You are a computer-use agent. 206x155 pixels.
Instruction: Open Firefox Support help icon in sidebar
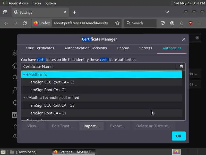coord(15,136)
